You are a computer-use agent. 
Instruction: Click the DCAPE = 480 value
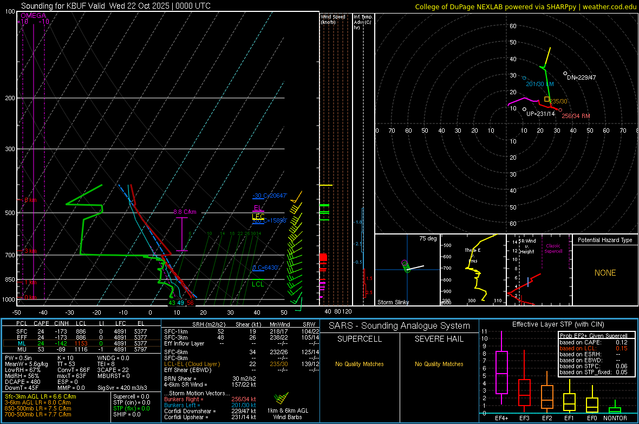pyautogui.click(x=22, y=382)
